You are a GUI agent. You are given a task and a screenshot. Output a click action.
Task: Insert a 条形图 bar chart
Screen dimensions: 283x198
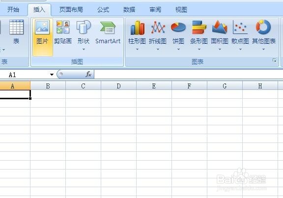click(x=199, y=32)
